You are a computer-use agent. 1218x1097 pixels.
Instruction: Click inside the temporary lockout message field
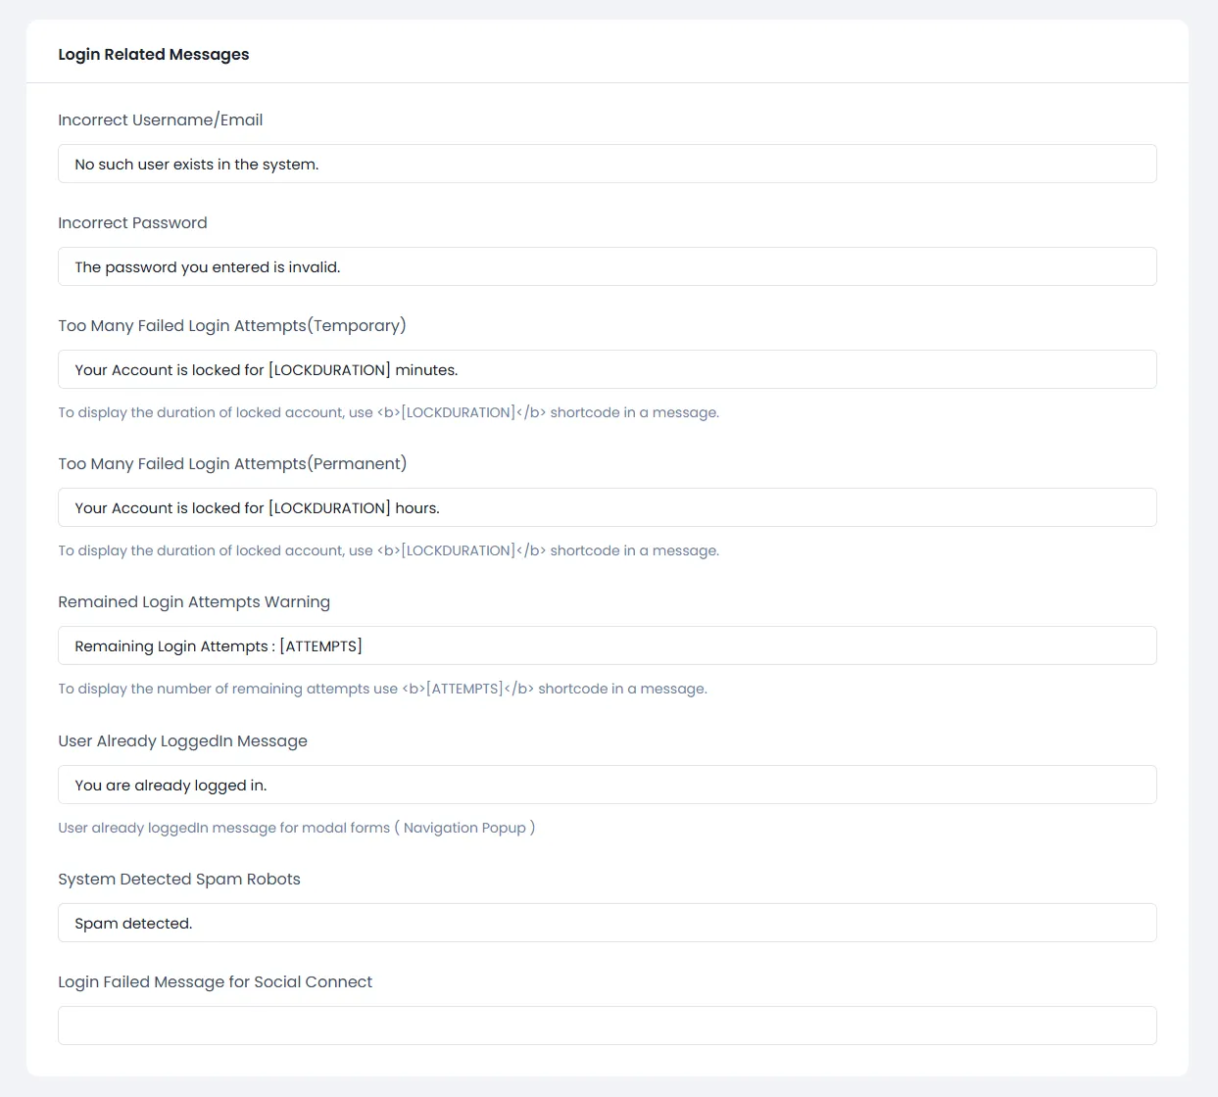[x=607, y=369]
